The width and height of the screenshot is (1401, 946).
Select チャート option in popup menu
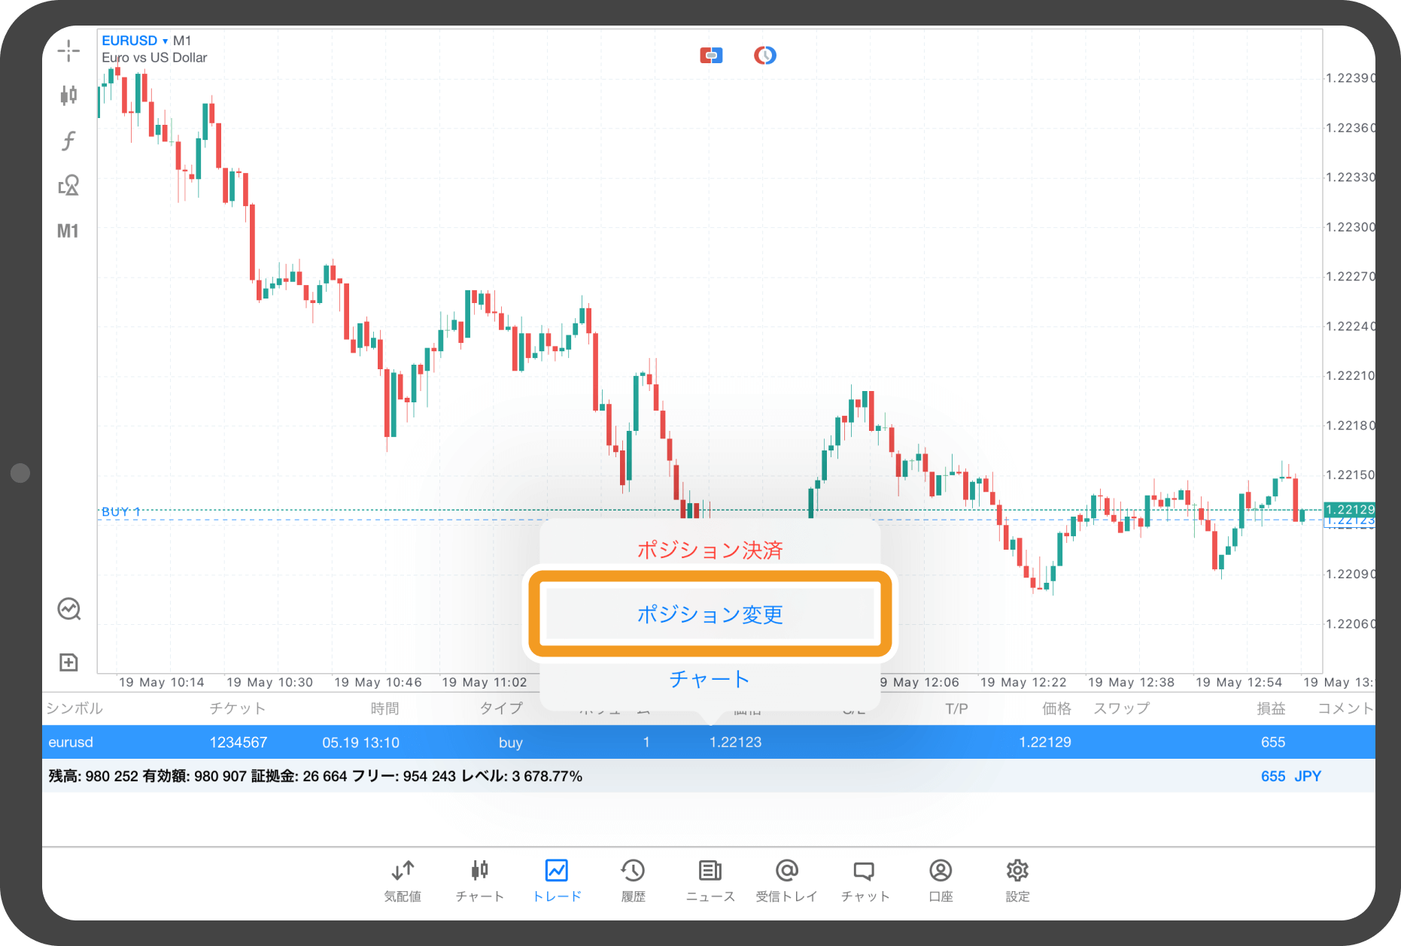[x=710, y=679]
